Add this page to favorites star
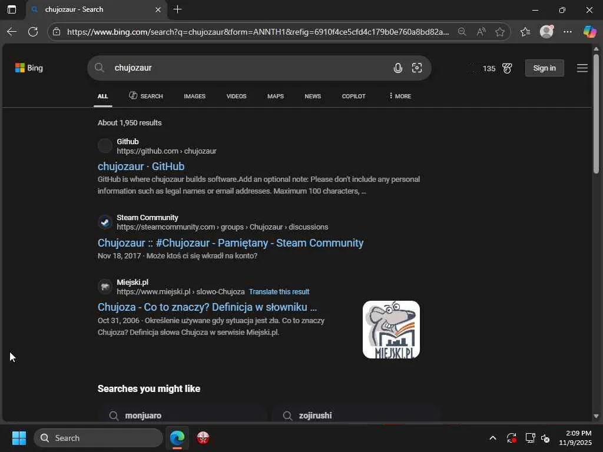The height and width of the screenshot is (452, 603). click(x=500, y=32)
